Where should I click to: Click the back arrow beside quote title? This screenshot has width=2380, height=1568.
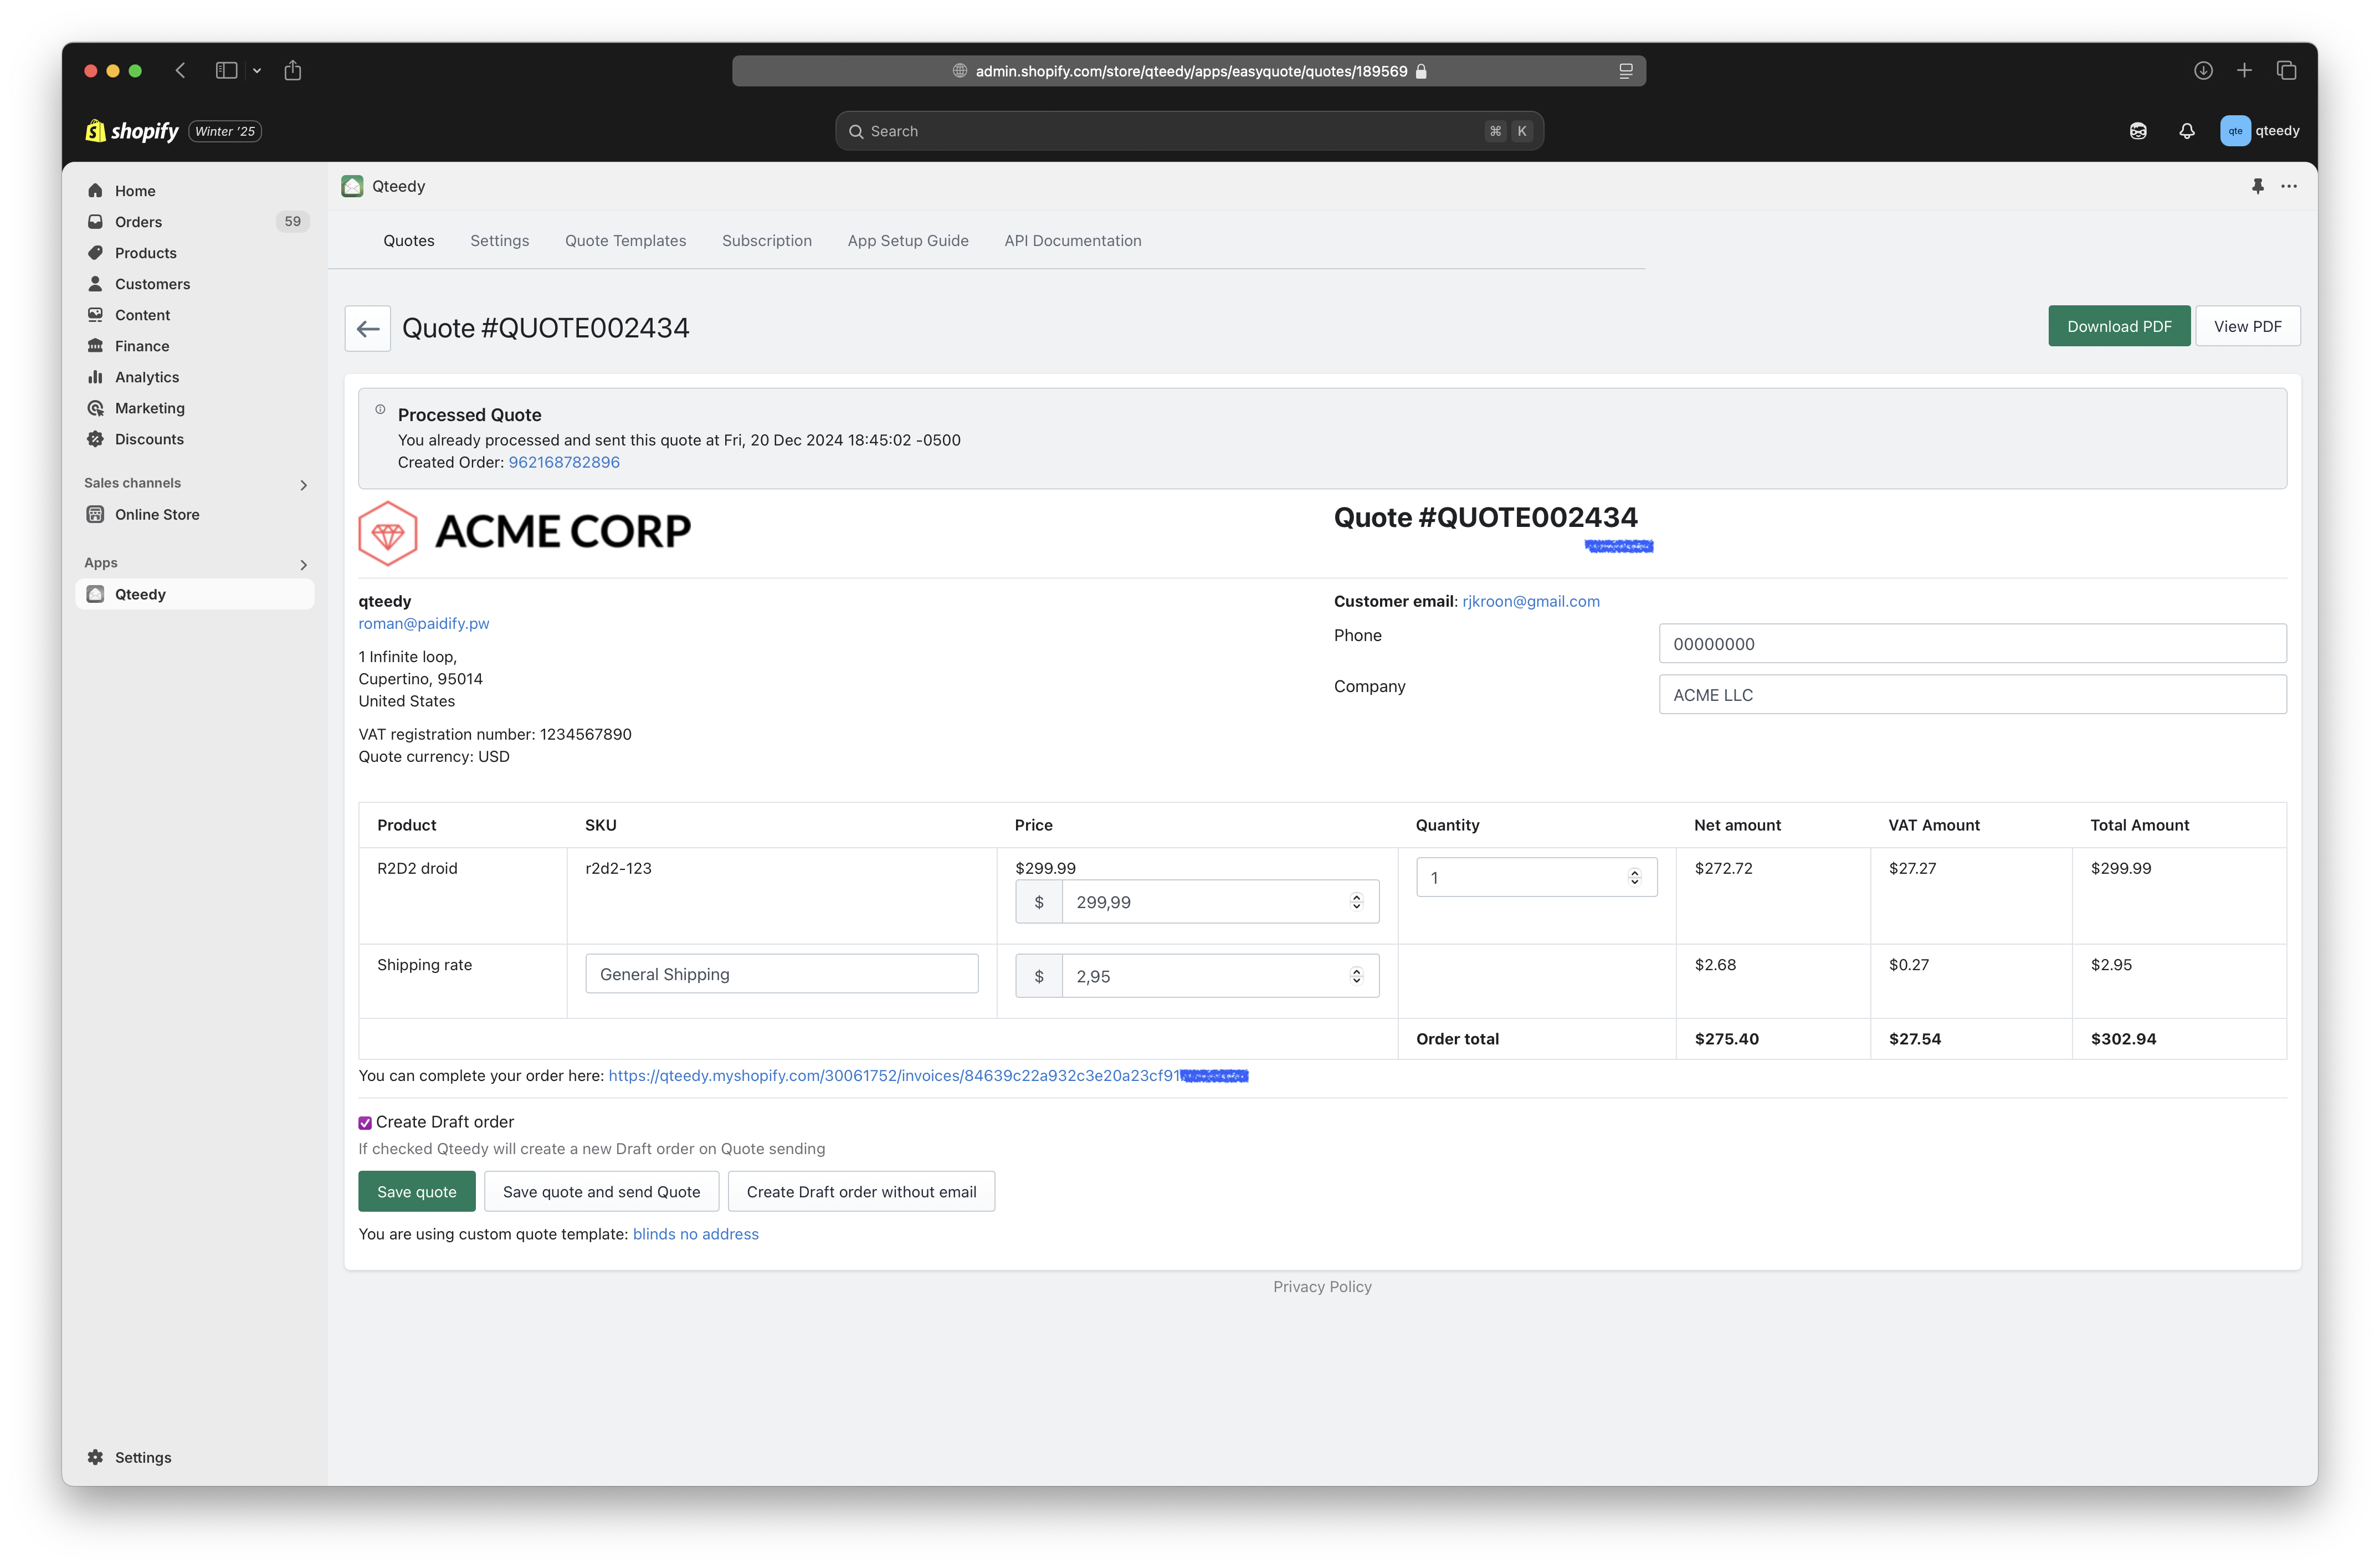(367, 328)
